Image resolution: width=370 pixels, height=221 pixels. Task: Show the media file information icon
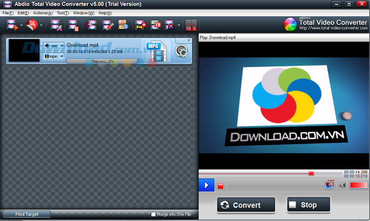(123, 24)
